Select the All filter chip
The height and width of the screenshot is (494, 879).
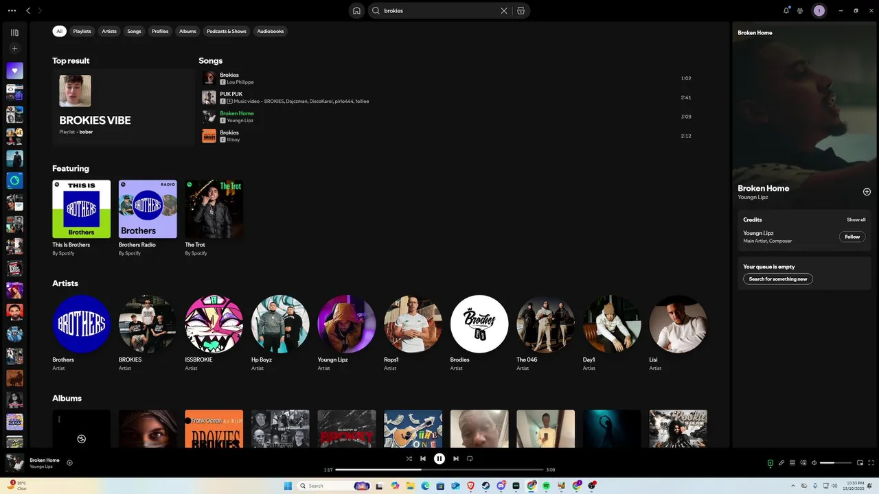60,31
